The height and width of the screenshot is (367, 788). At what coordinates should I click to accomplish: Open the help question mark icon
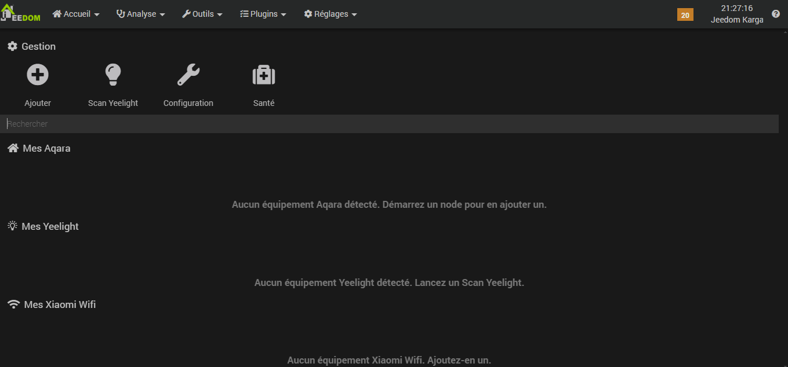point(776,14)
